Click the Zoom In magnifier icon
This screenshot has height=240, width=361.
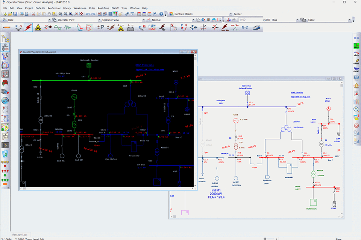[60, 14]
